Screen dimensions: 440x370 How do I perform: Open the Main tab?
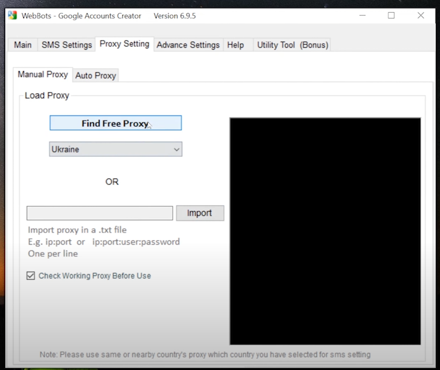point(22,45)
